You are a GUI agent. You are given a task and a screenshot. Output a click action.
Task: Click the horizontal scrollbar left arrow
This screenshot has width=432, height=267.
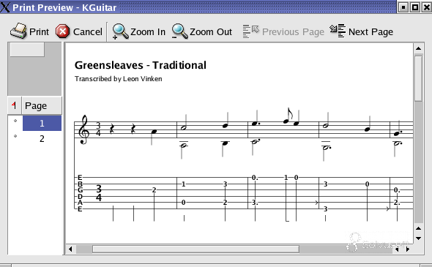[x=70, y=249]
